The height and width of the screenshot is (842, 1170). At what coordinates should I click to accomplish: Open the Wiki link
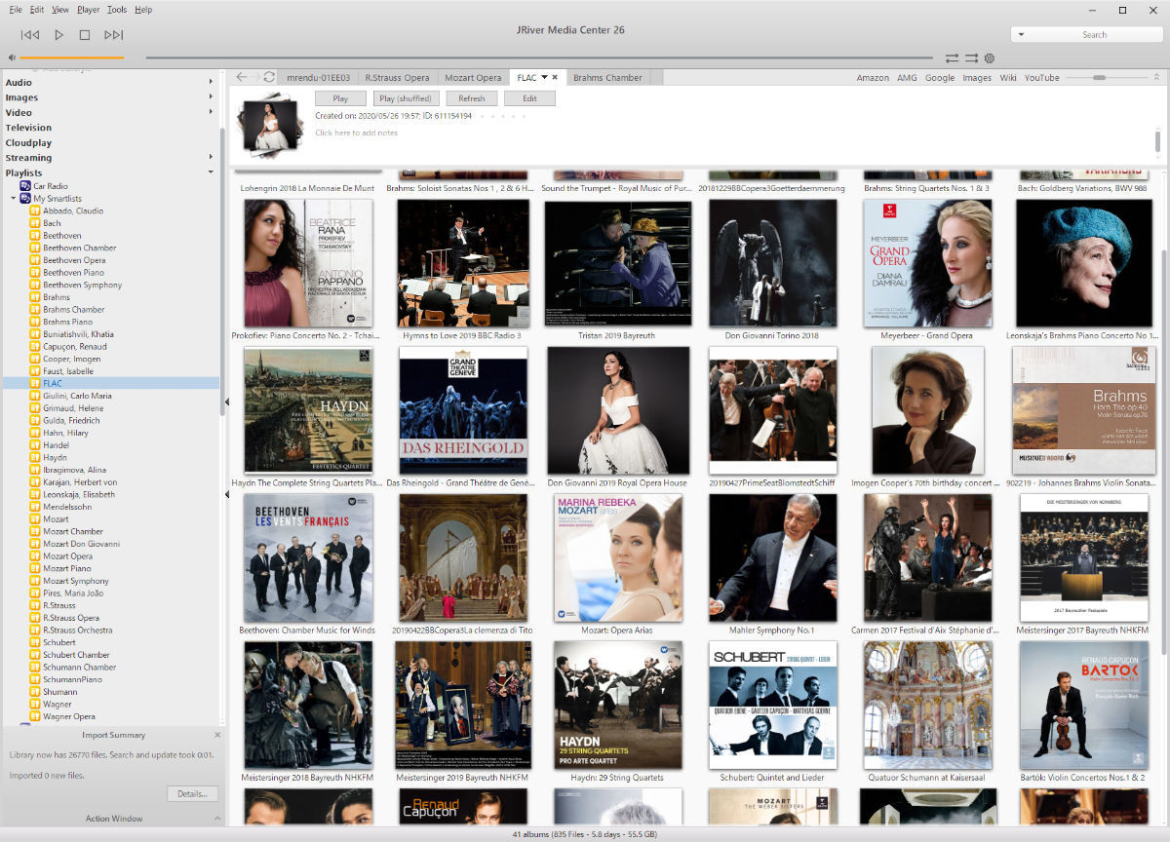(x=1008, y=78)
